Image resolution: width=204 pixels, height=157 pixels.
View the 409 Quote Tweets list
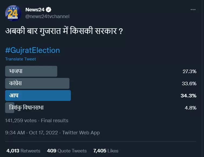click(67, 151)
